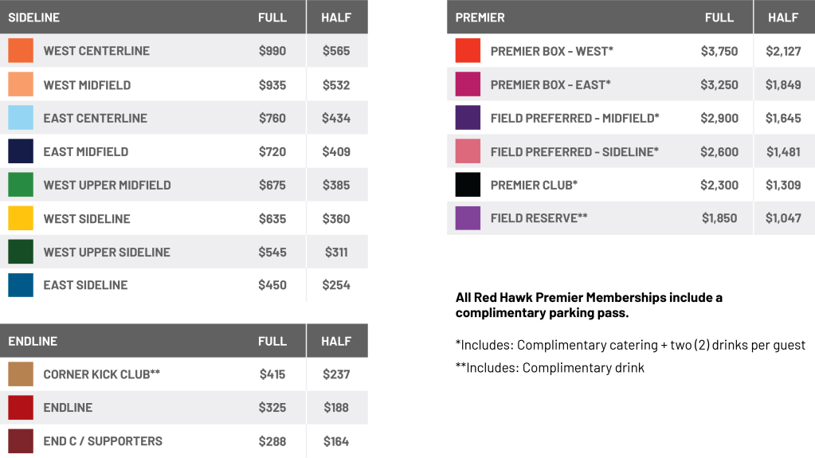This screenshot has height=458, width=815.
Task: Click the $990 West Centerline full price
Action: (272, 50)
